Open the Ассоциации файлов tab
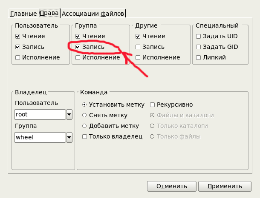The height and width of the screenshot is (198, 260). coord(93,14)
